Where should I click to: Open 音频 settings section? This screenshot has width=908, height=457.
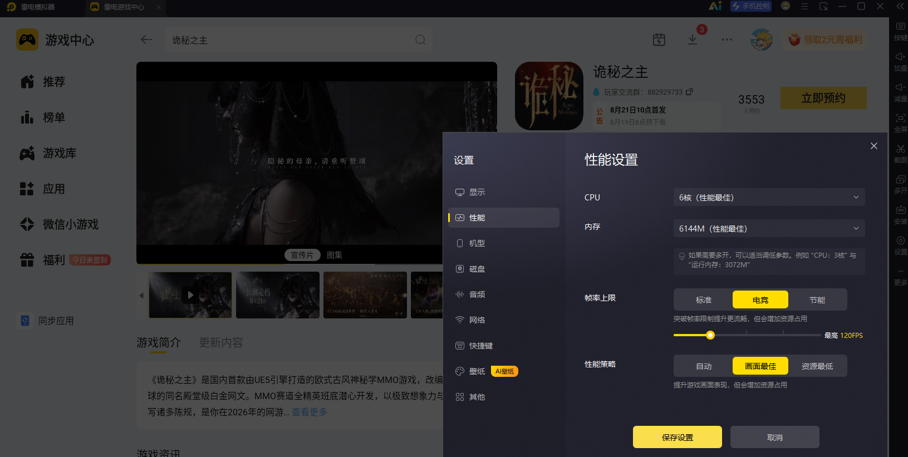coord(504,294)
